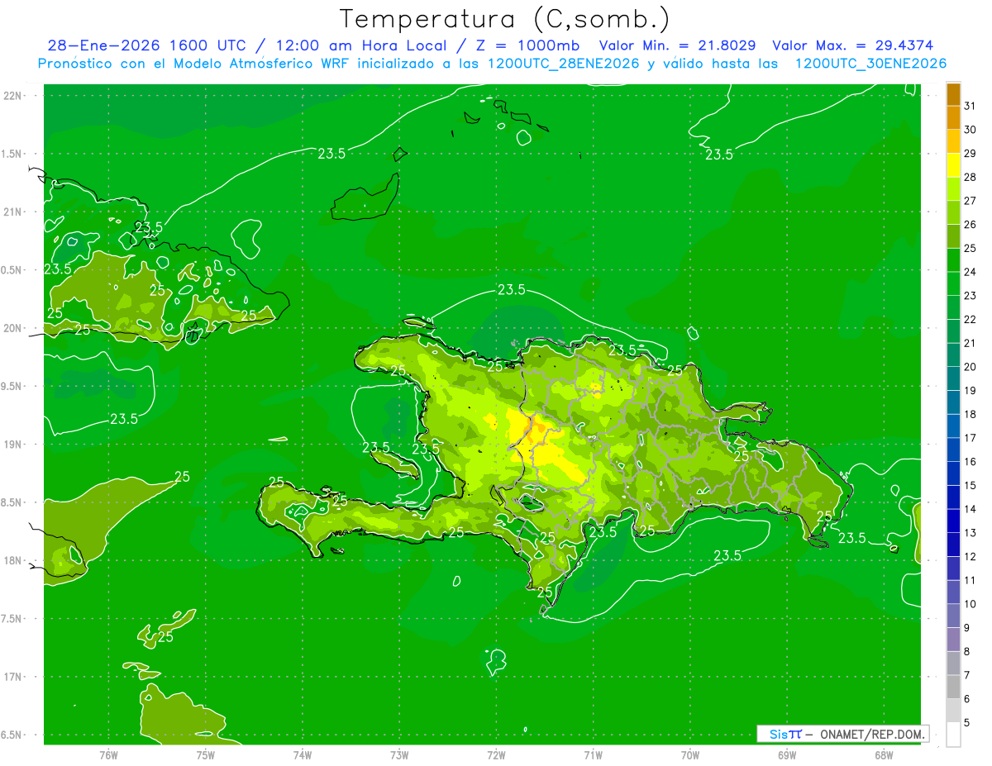Click the '70W' longitude axis label
Viewport: 992px width, 766px height.
pos(690,754)
